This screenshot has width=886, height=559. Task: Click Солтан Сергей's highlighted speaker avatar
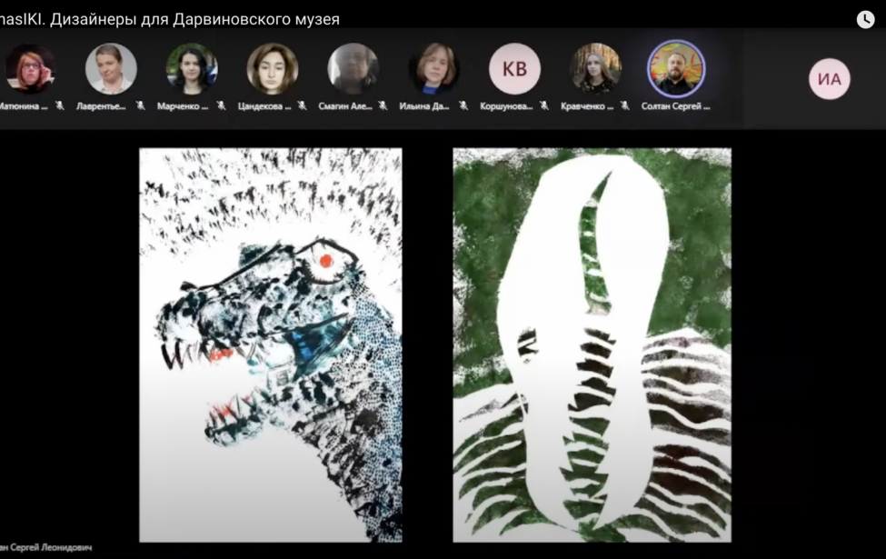[675, 69]
